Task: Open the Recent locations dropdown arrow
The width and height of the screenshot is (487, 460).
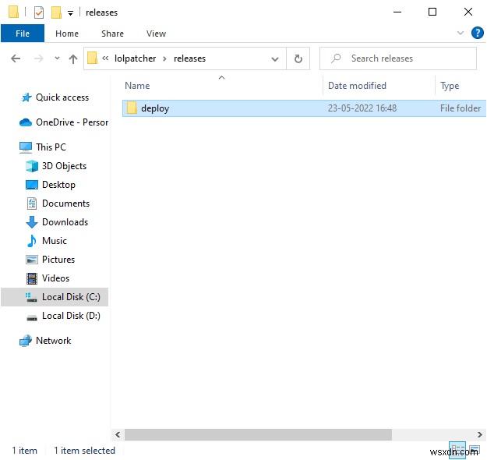Action: pos(57,58)
